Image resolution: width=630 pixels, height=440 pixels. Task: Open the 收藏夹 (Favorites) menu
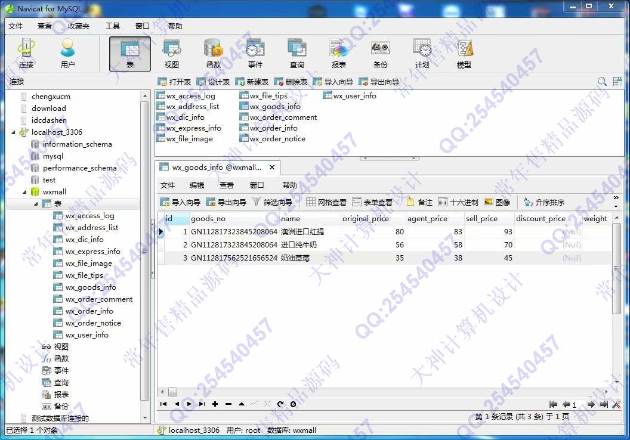(x=79, y=26)
